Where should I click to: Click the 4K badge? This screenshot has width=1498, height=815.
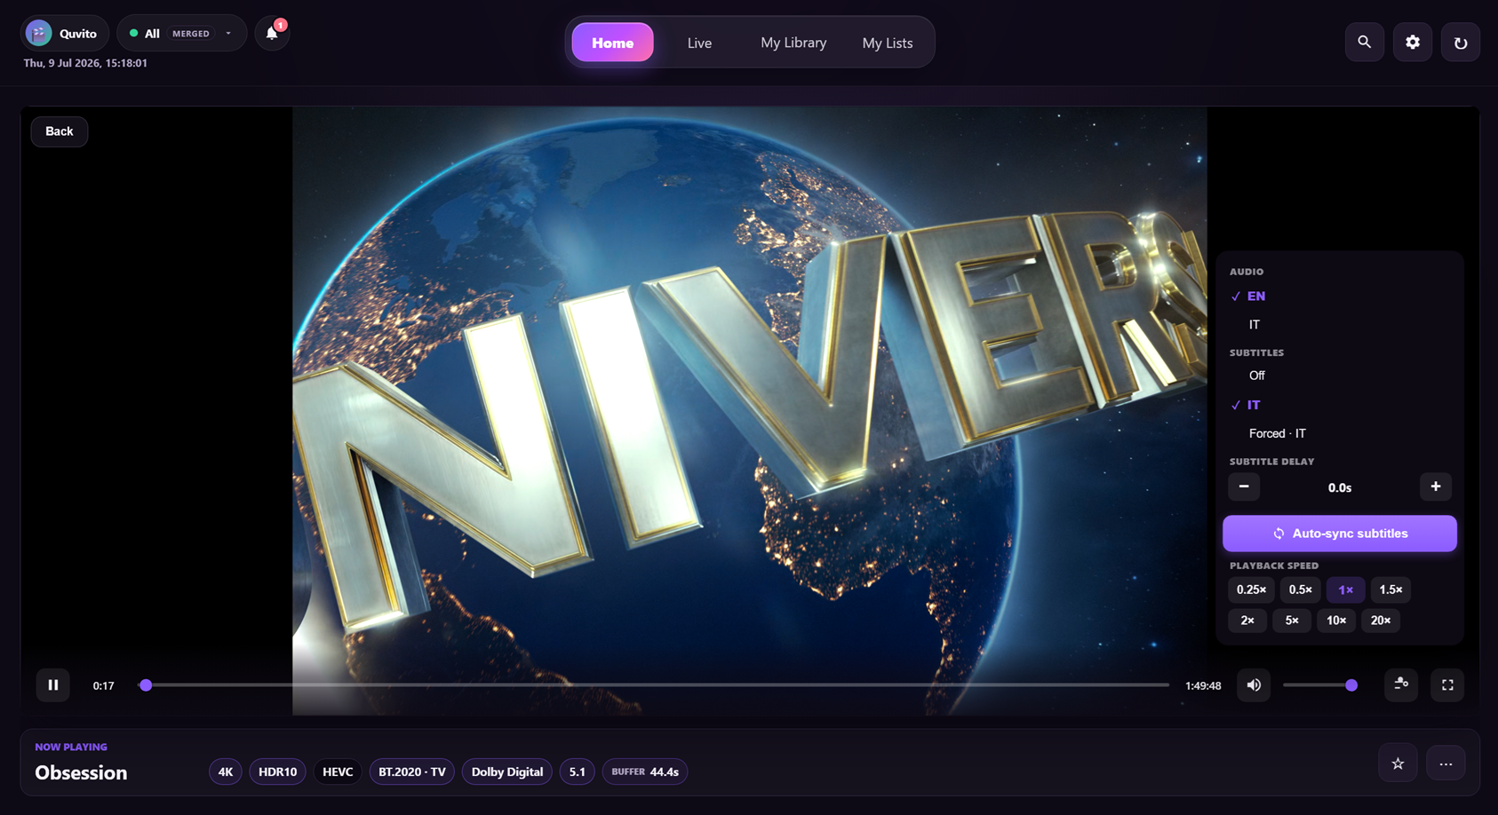[226, 771]
